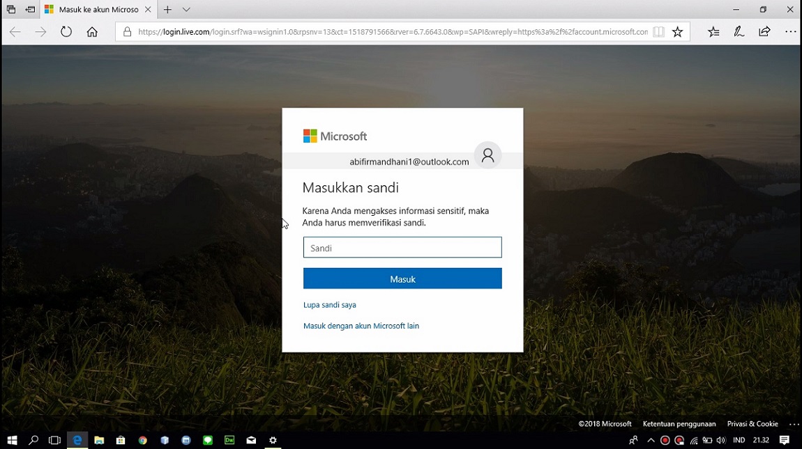Open the 'Lupa sandi saya' link

(329, 305)
